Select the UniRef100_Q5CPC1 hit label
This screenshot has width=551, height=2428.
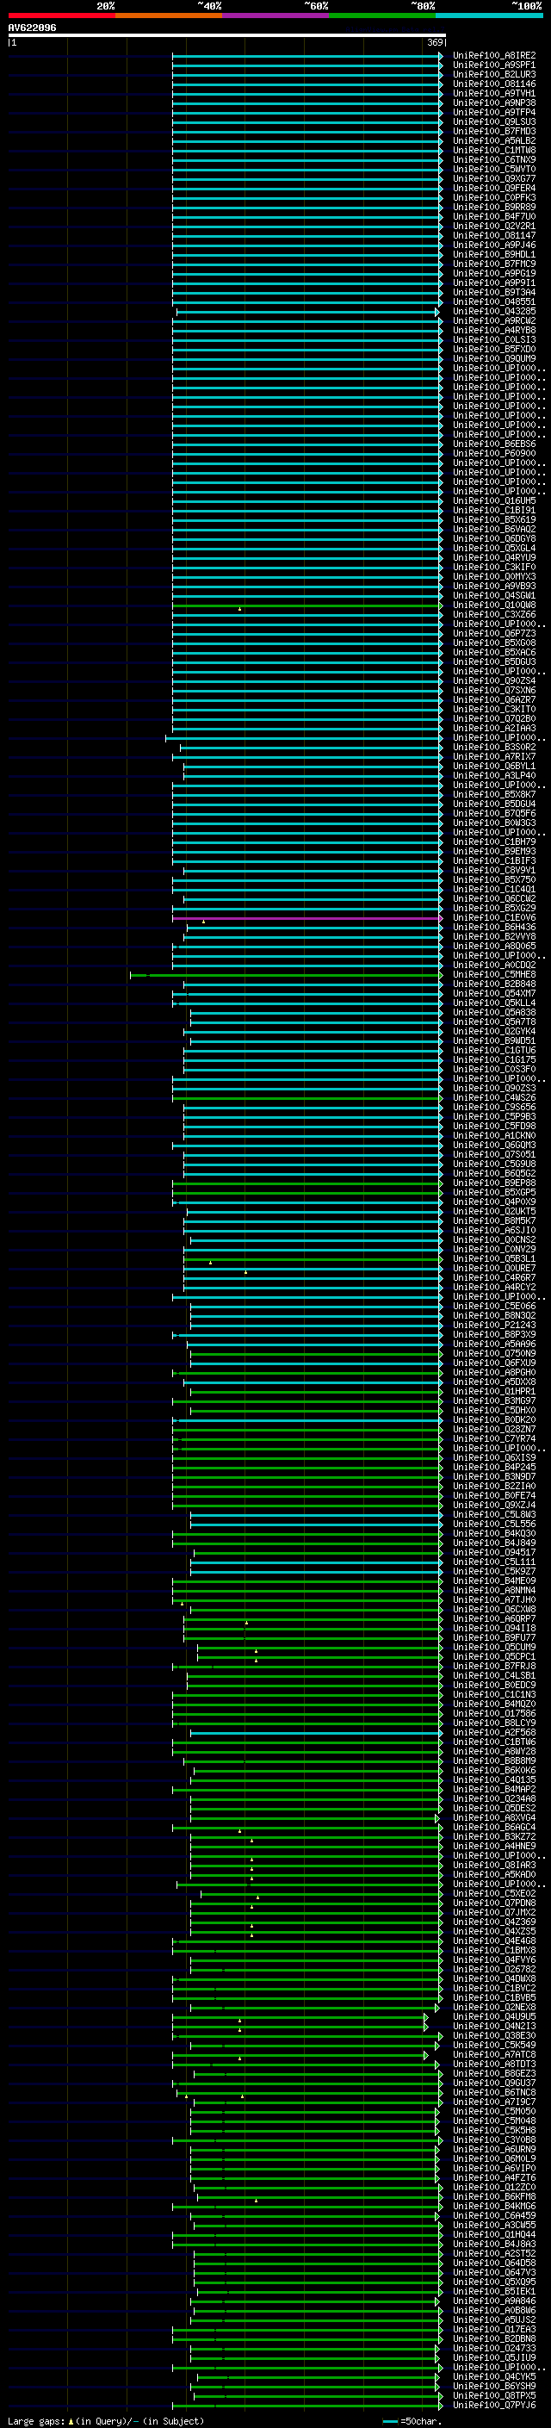(x=494, y=1657)
